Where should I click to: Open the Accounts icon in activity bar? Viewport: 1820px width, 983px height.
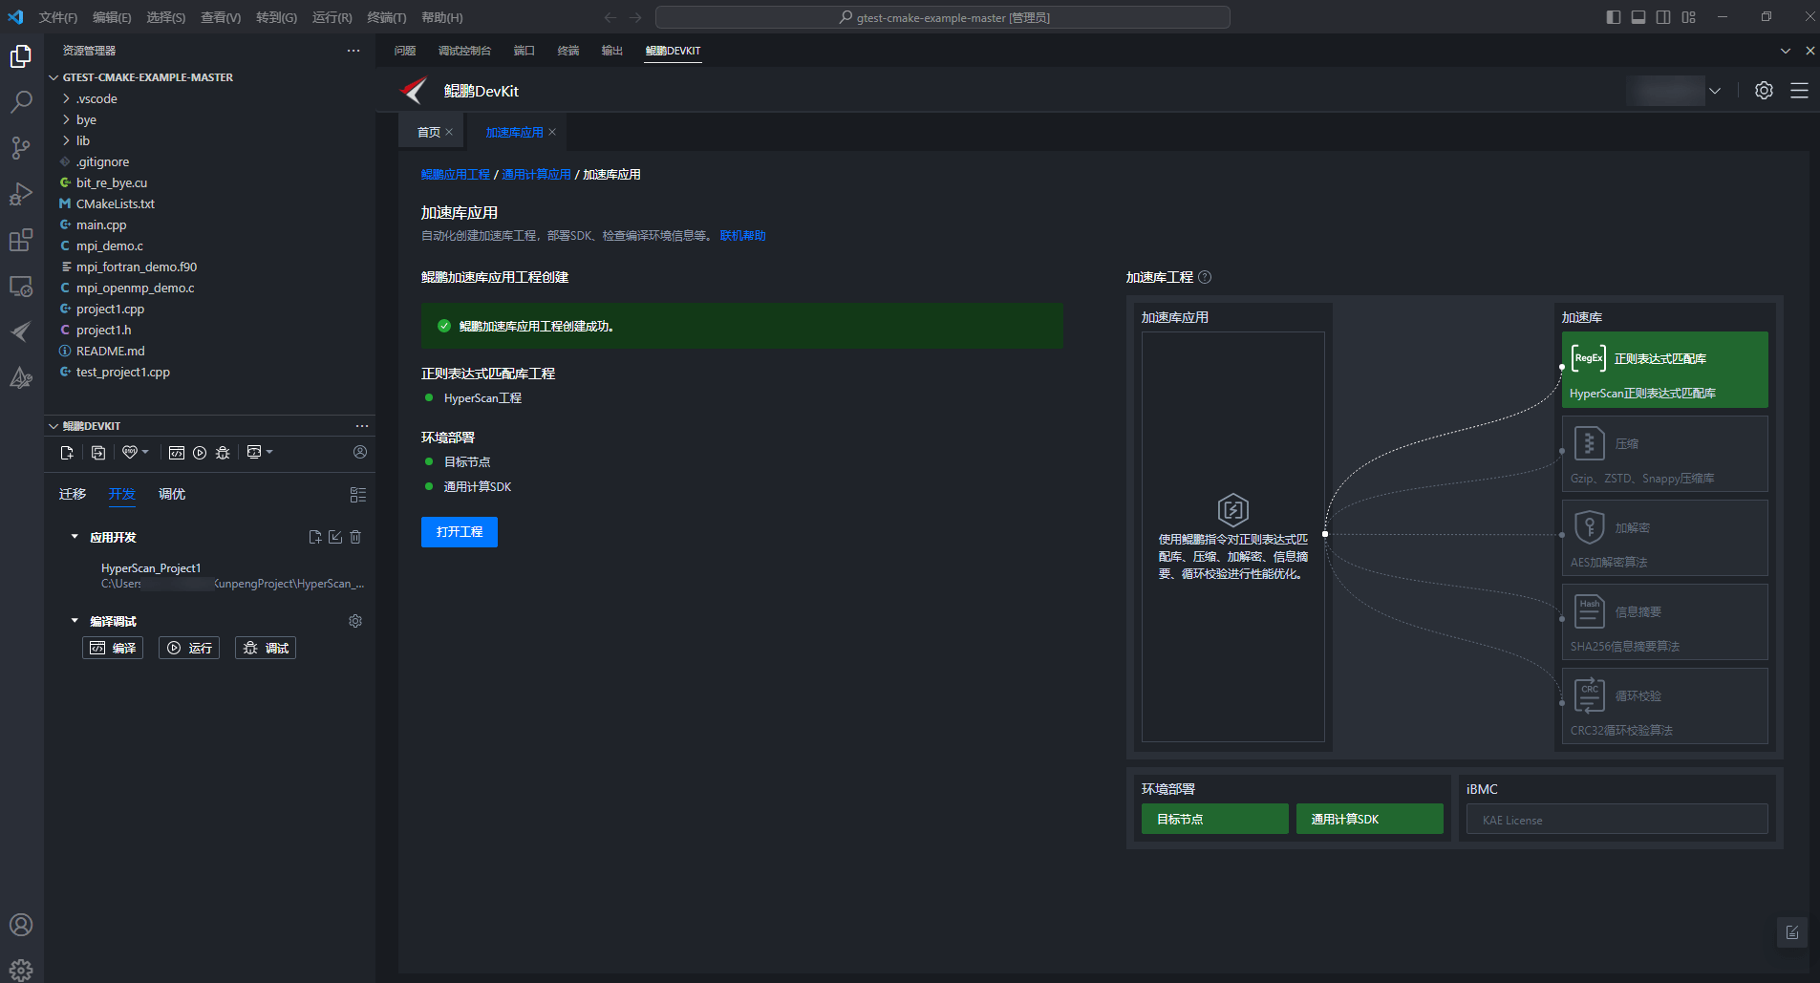(x=21, y=925)
